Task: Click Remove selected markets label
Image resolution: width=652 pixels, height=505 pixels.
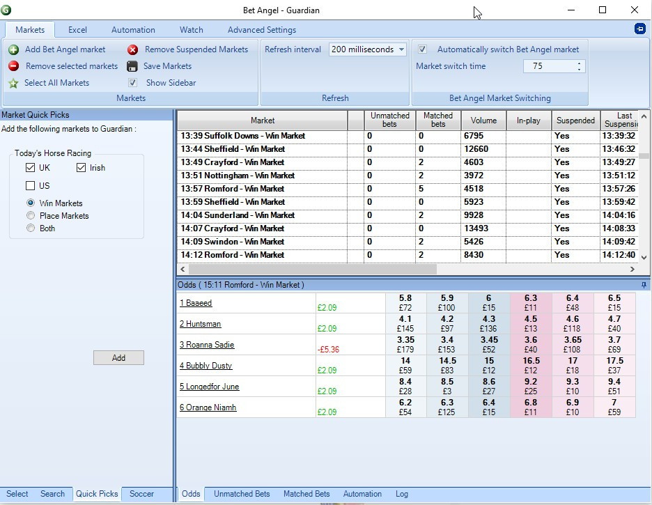Action: pos(72,66)
